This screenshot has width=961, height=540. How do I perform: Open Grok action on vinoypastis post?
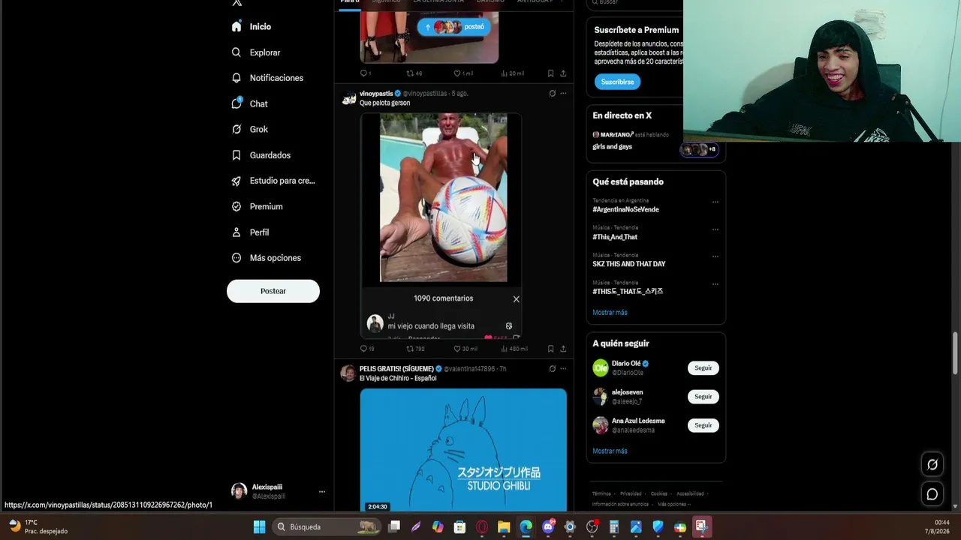[x=552, y=94]
